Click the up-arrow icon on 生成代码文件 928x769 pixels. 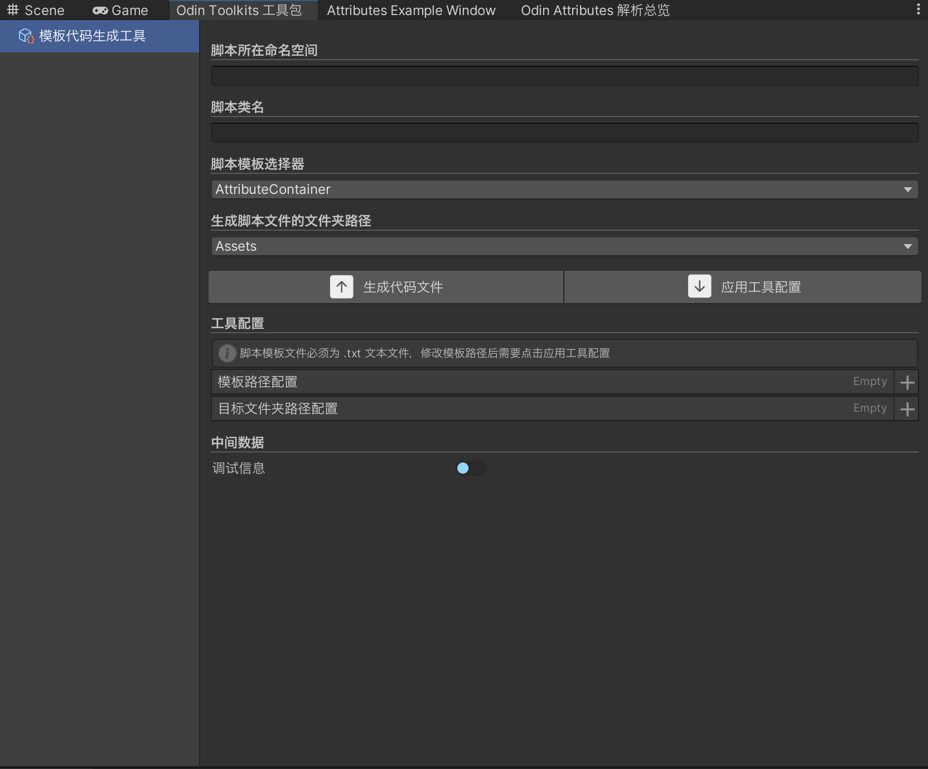point(342,287)
